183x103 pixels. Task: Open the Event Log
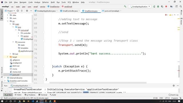[x=174, y=95]
